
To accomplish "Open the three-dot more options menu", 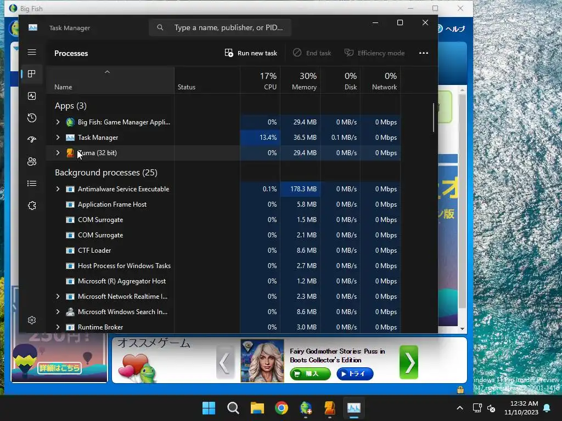I will (424, 53).
